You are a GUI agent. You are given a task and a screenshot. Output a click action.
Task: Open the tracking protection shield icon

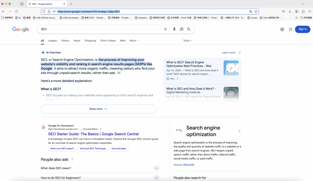(x=44, y=12)
